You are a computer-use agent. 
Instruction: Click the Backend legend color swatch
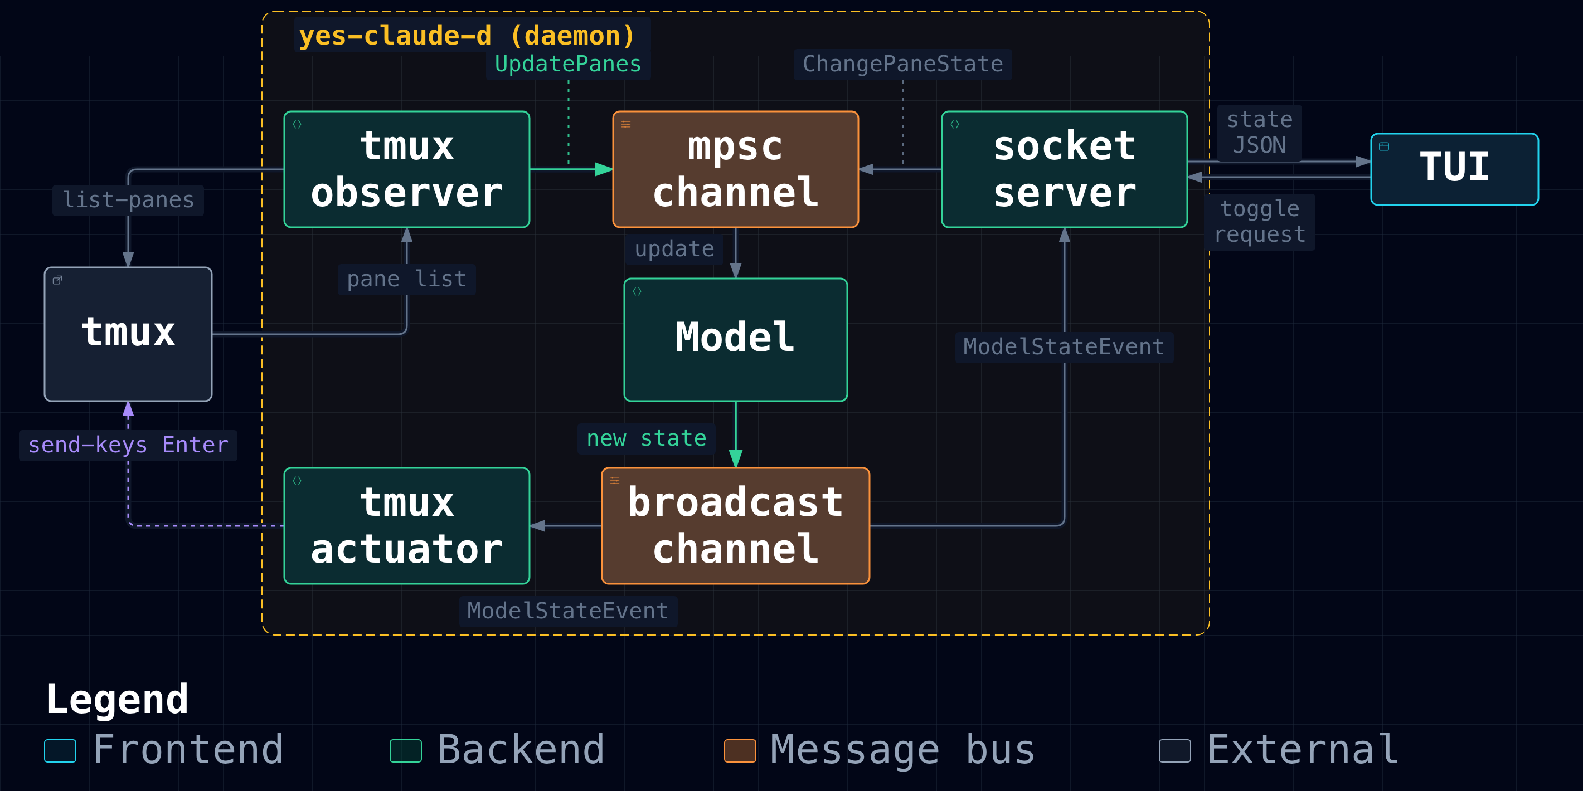coord(406,750)
